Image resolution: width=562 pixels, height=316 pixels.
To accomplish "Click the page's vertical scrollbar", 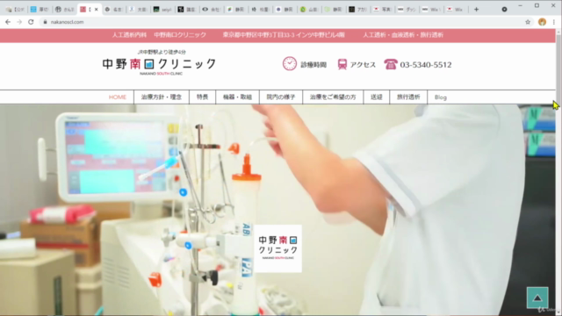I will click(x=558, y=172).
